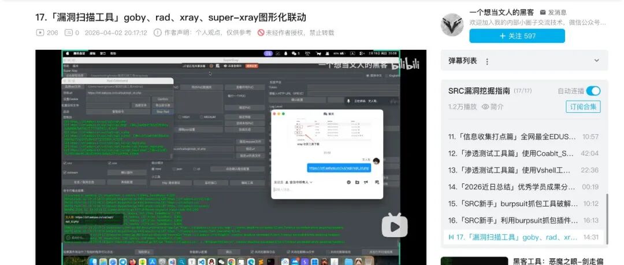The image size is (624, 265).
Task: Click the play count icon beside 206
Action: pos(40,32)
